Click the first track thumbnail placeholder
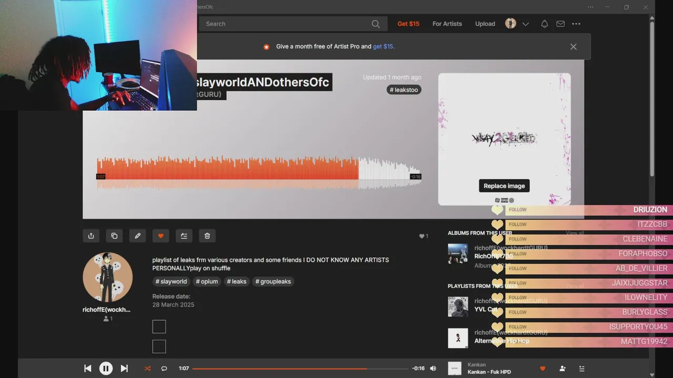Image resolution: width=673 pixels, height=378 pixels. tap(159, 327)
